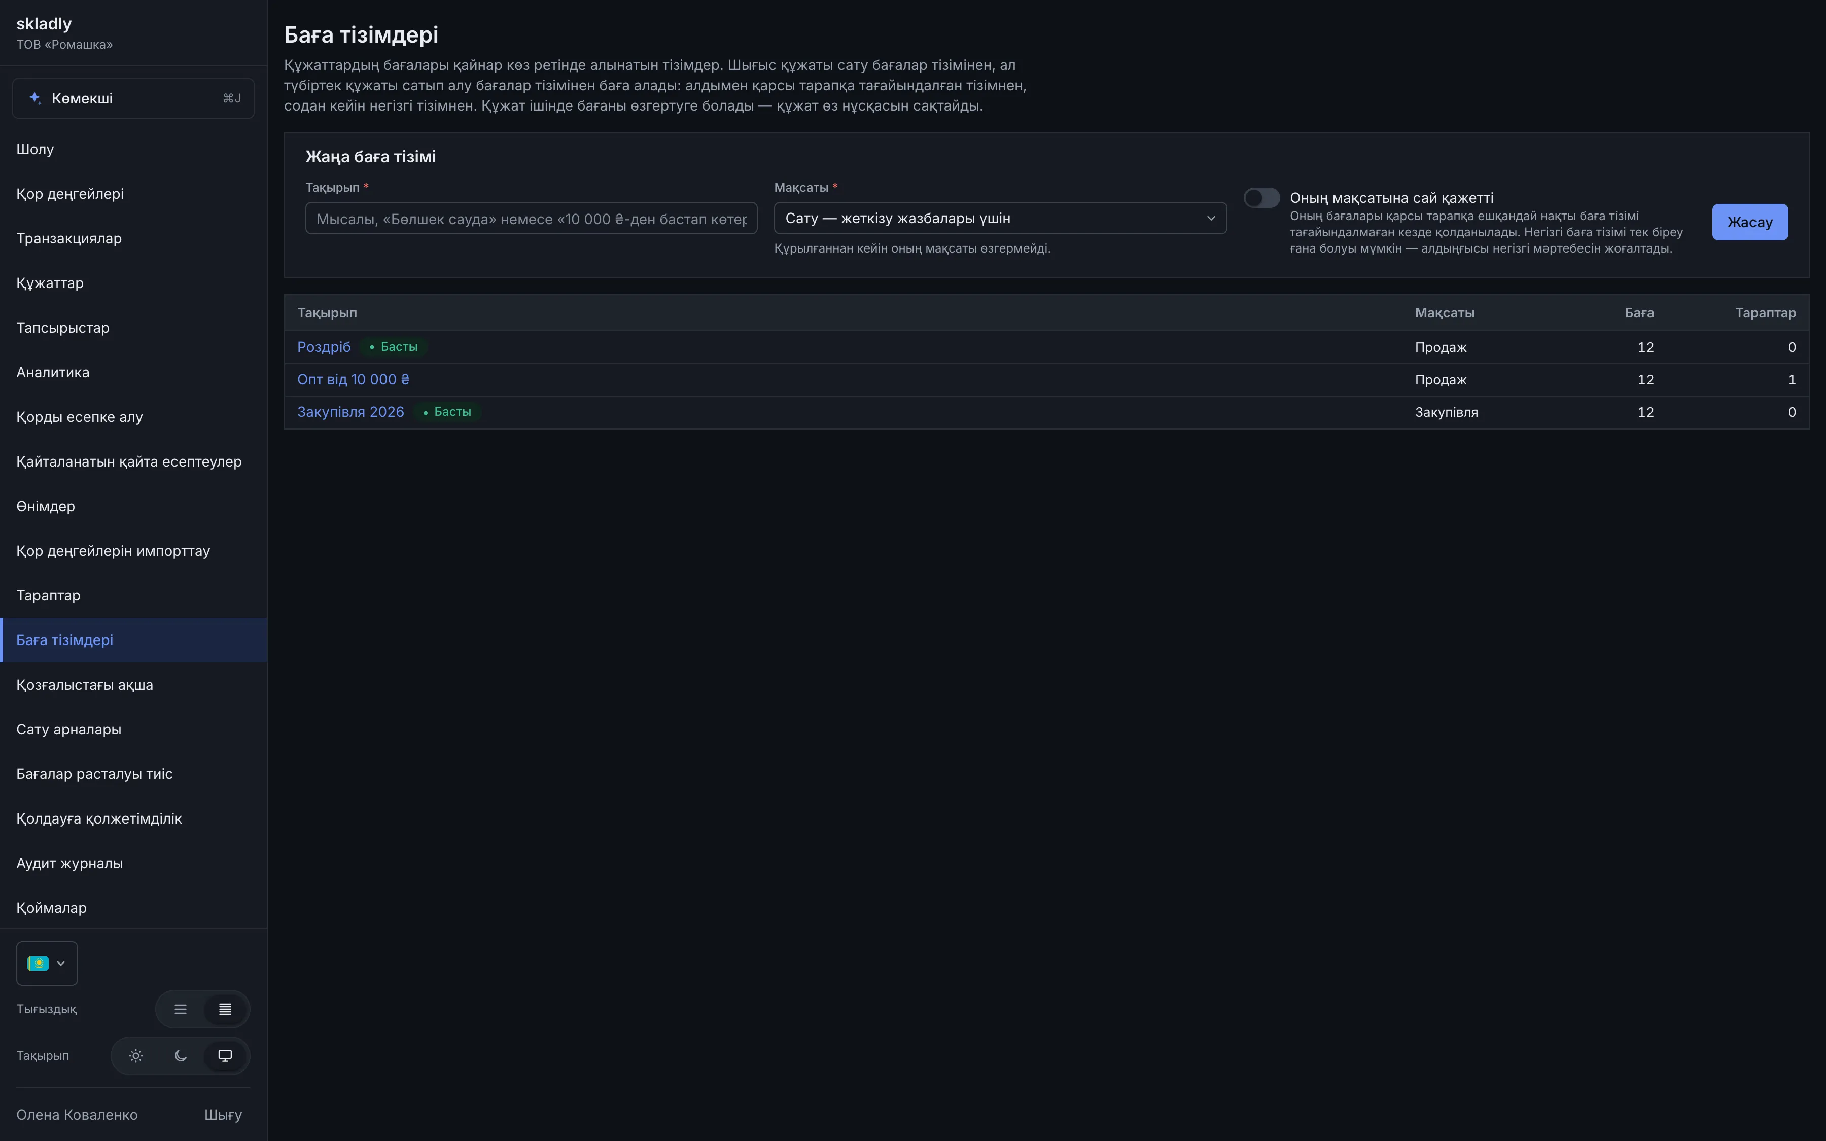Viewport: 1826px width, 1141px height.
Task: Open the 'Опт від 10 000 ₴' link
Action: coord(353,380)
